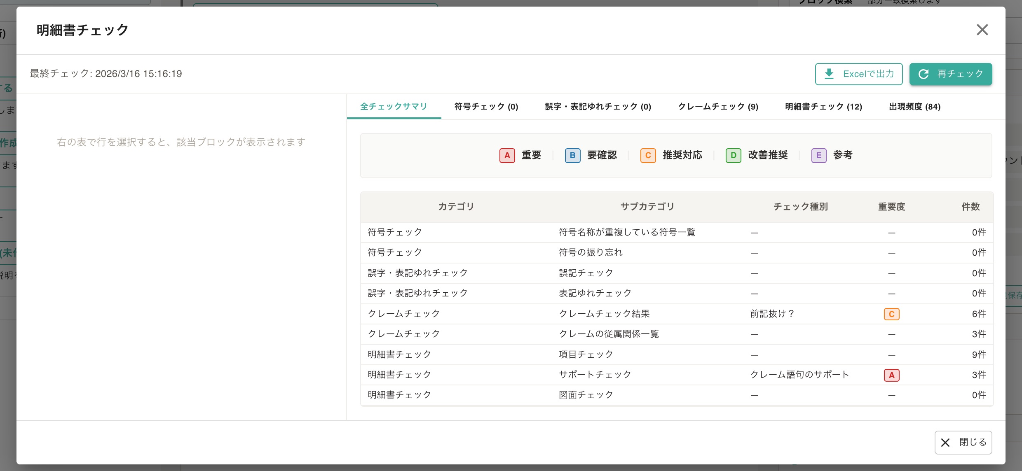The width and height of the screenshot is (1022, 471).
Task: Click the X icon on 閉じる button
Action: click(945, 443)
